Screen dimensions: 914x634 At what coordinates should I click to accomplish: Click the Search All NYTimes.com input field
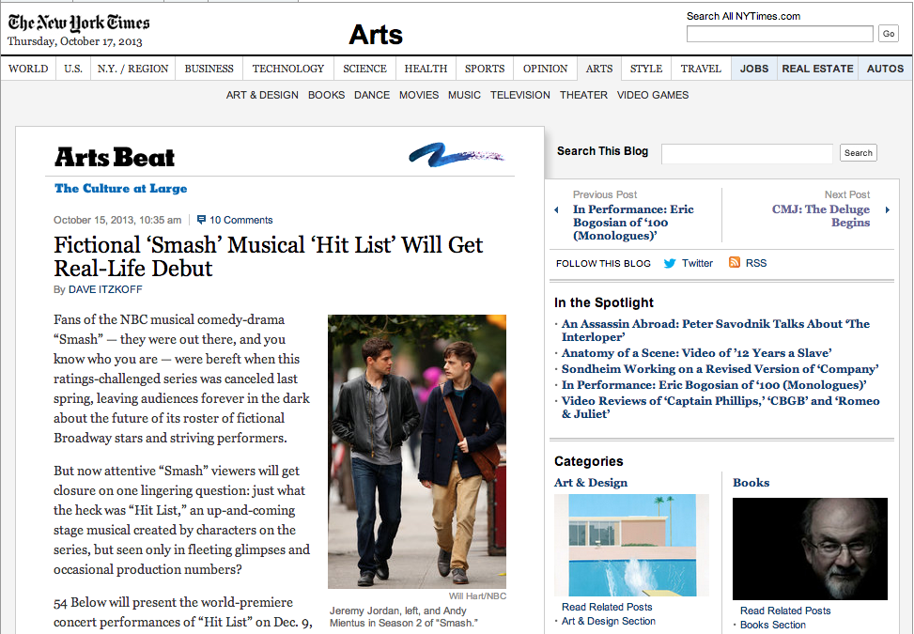click(x=780, y=34)
